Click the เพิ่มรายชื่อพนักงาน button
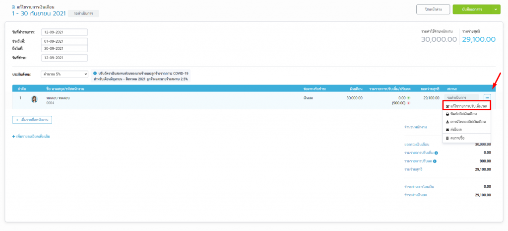 click(x=32, y=120)
